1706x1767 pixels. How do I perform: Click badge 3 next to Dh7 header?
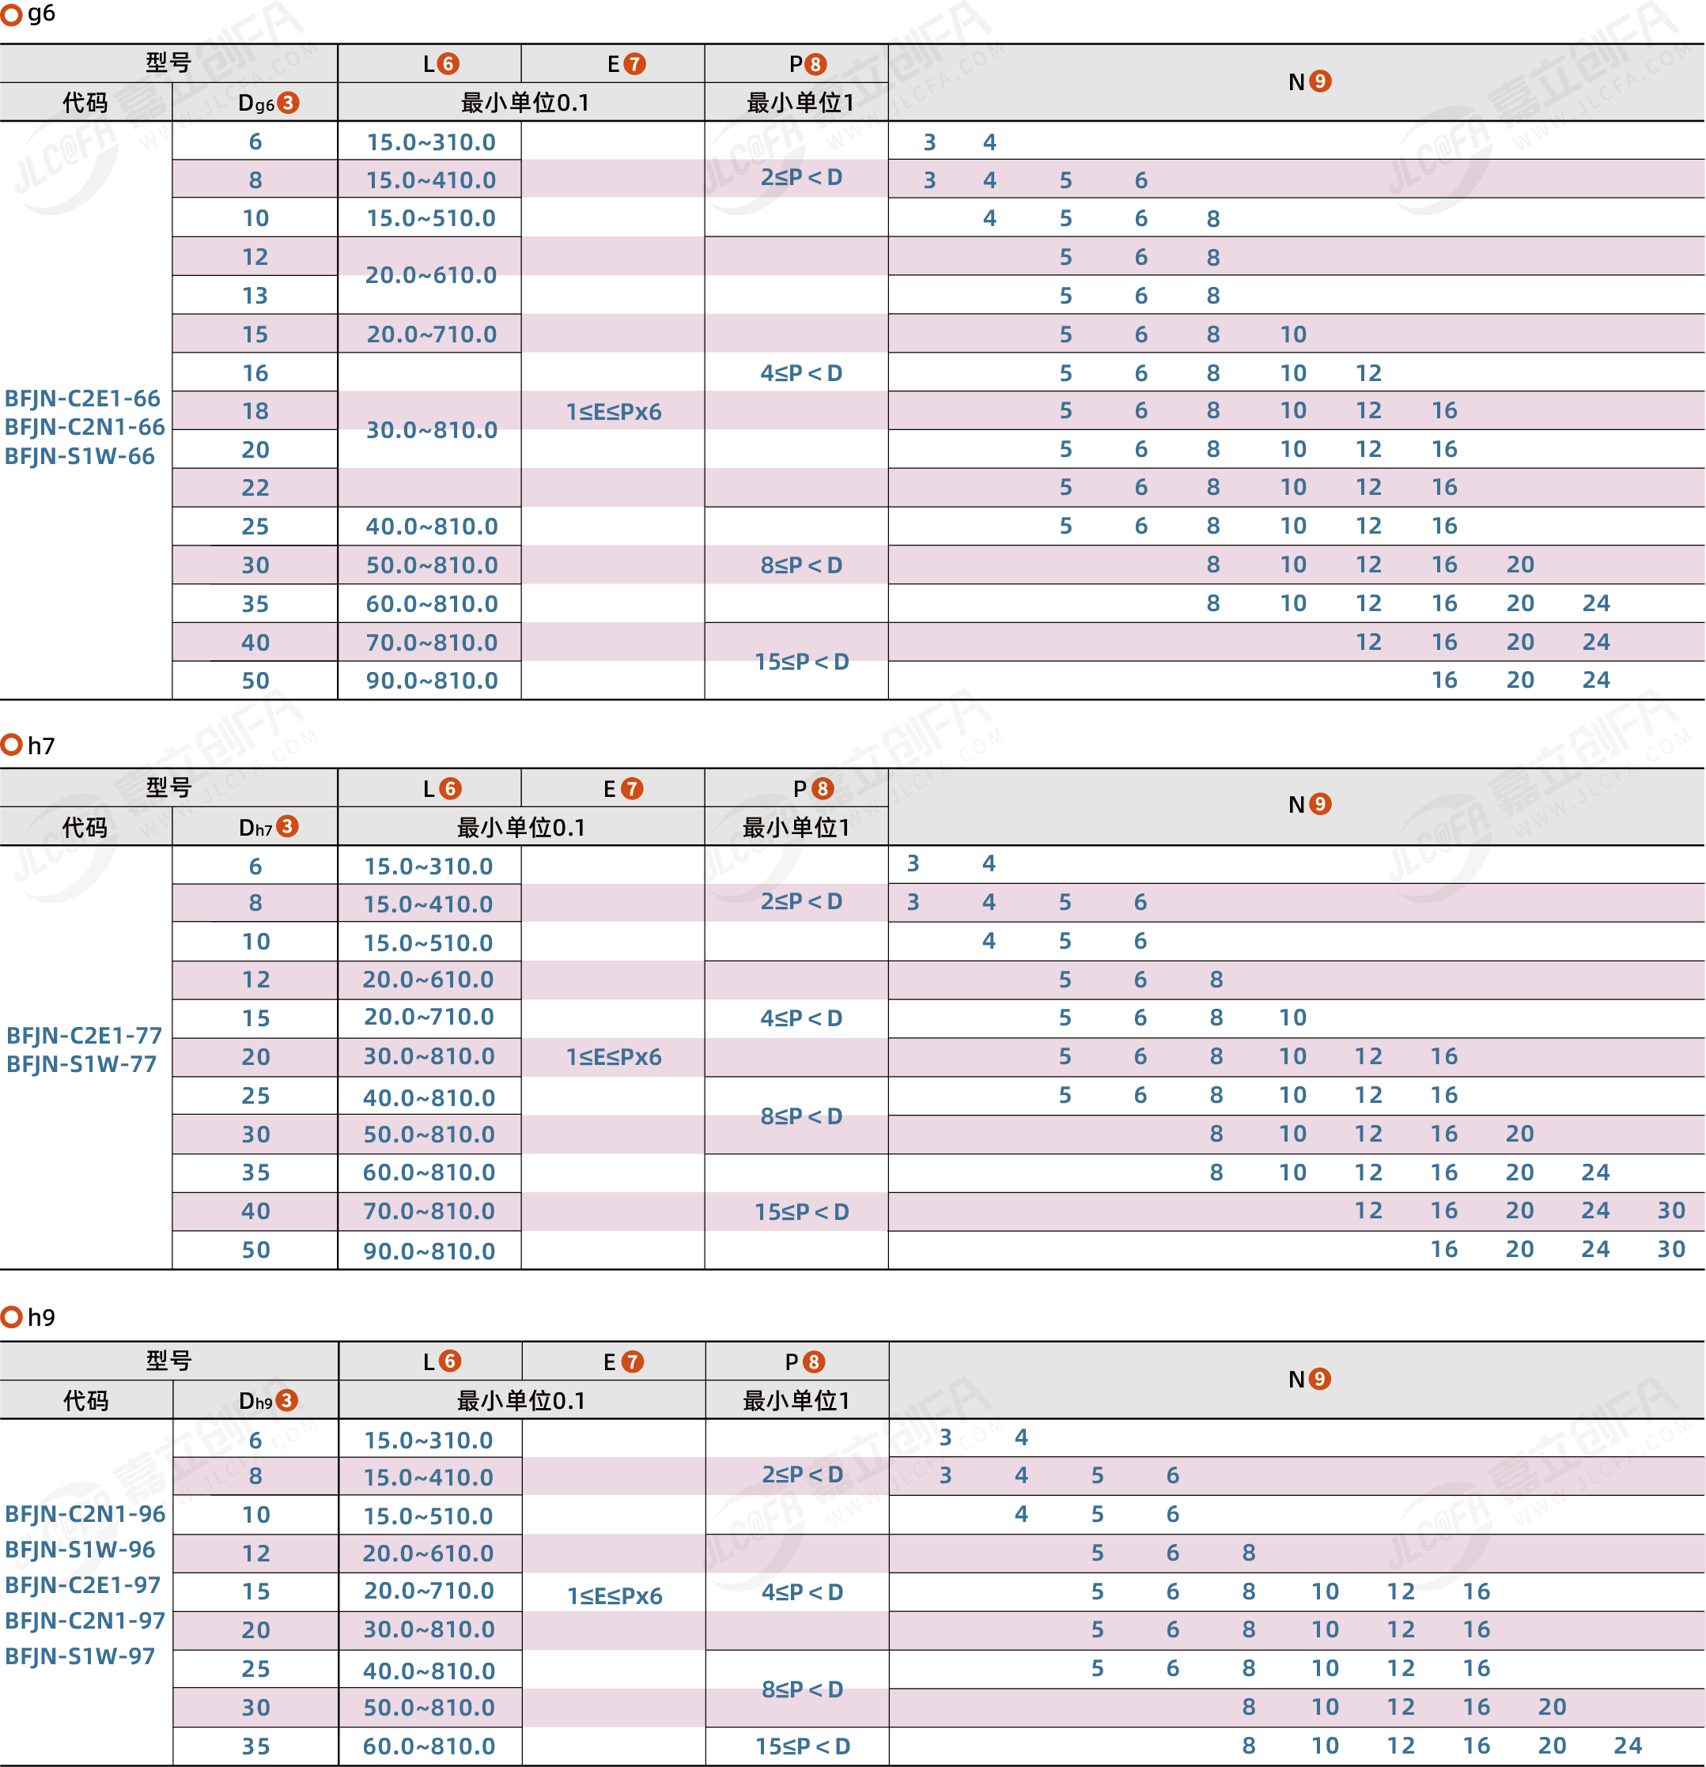click(x=288, y=827)
